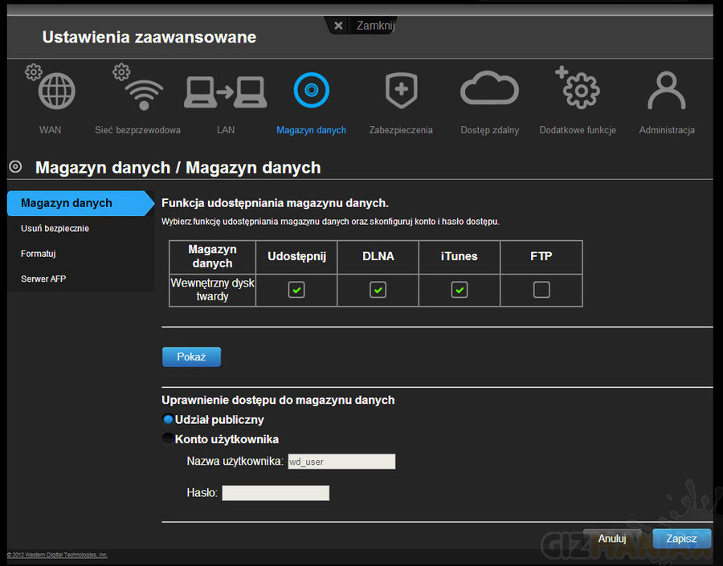Screen dimensions: 723x566
Task: Select the Dostęp zdalny cloud icon
Action: pyautogui.click(x=489, y=91)
